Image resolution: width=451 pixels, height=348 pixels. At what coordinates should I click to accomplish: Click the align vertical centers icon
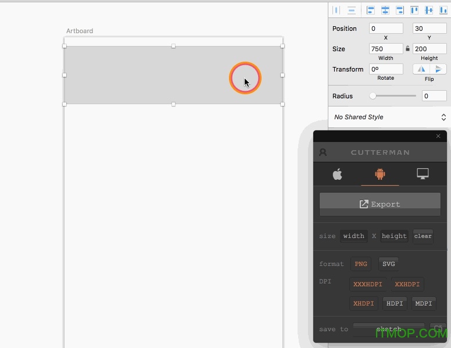[429, 10]
